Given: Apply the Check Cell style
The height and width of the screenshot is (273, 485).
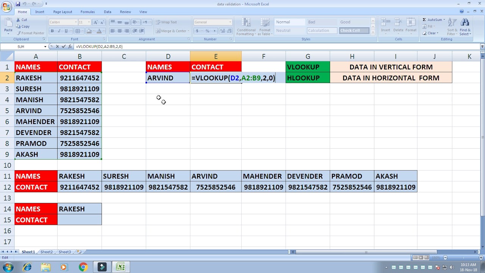Looking at the screenshot, I should click(354, 30).
